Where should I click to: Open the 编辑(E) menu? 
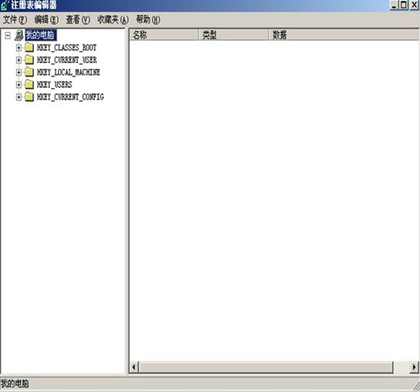click(46, 19)
